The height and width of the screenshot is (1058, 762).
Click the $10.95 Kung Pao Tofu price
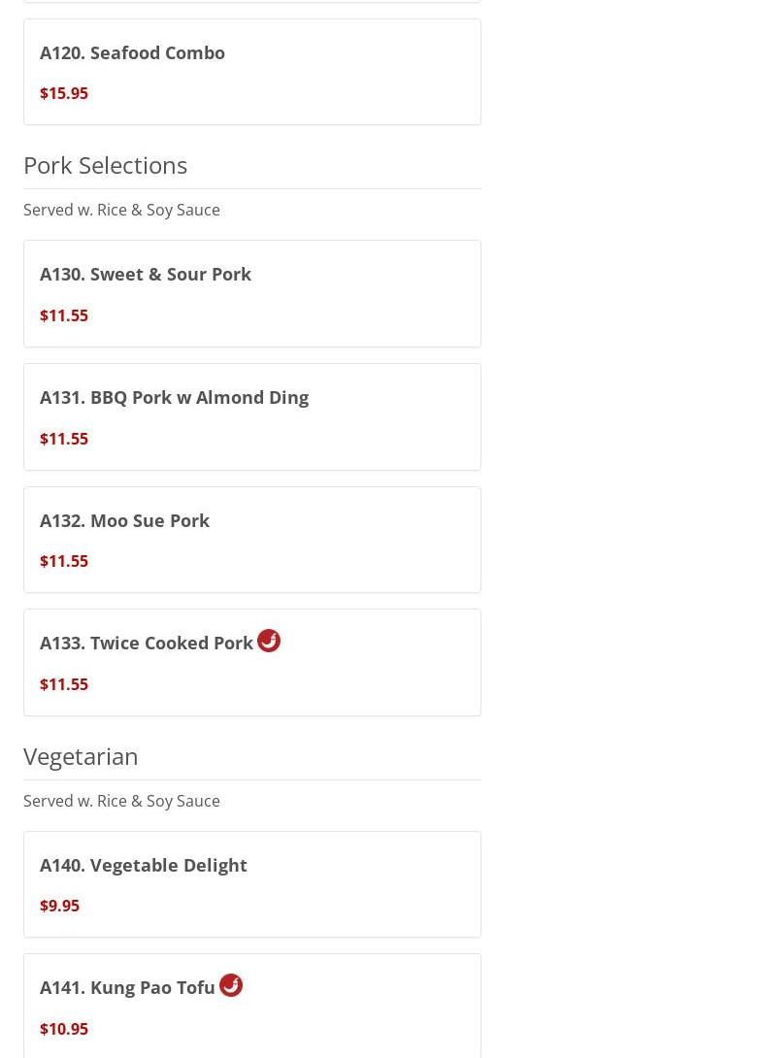coord(64,1029)
